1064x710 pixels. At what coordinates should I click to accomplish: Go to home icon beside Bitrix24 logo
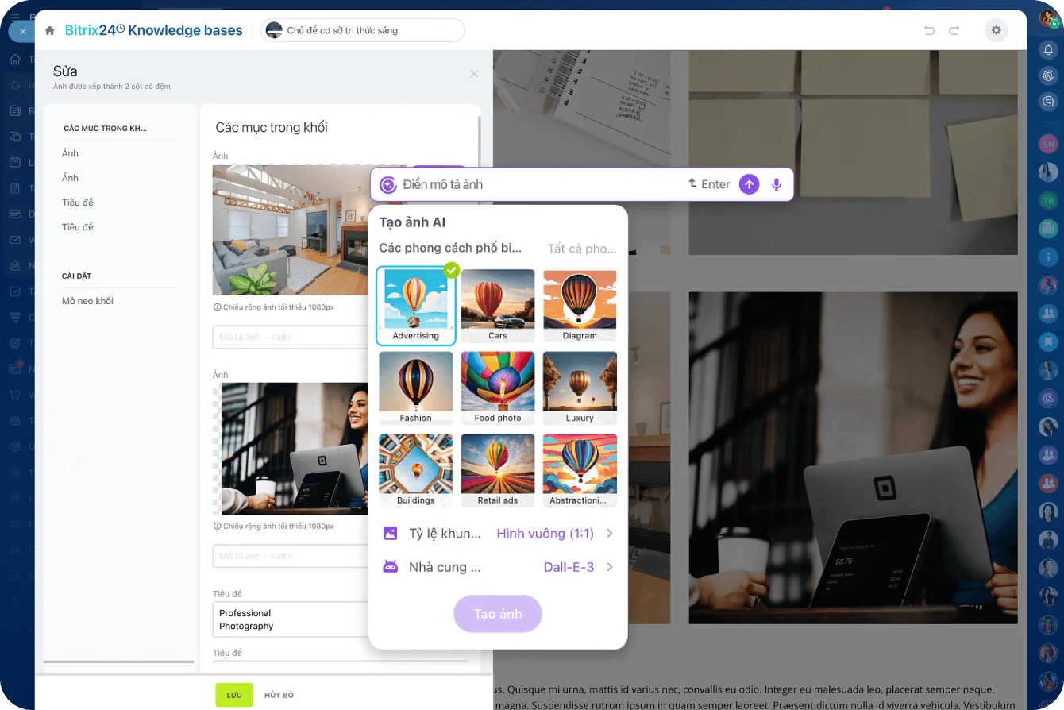[50, 30]
